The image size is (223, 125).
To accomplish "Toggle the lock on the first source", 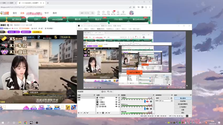I will [x=119, y=98].
